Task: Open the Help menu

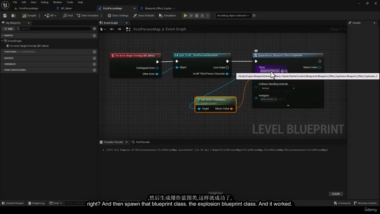Action: coord(80,2)
